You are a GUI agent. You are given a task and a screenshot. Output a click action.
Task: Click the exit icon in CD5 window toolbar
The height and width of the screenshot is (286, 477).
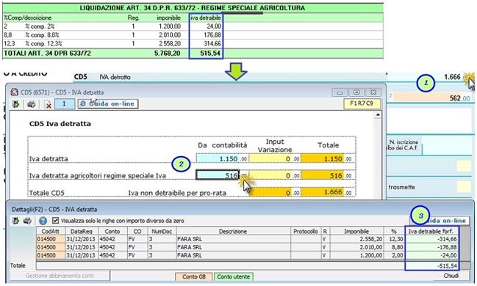coord(16,104)
